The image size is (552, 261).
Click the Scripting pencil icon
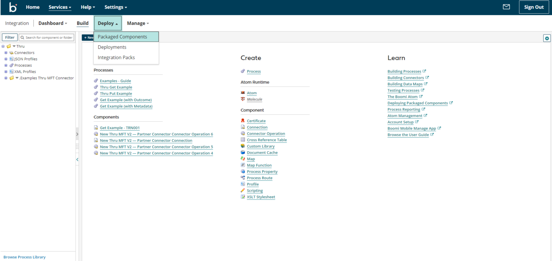243,190
